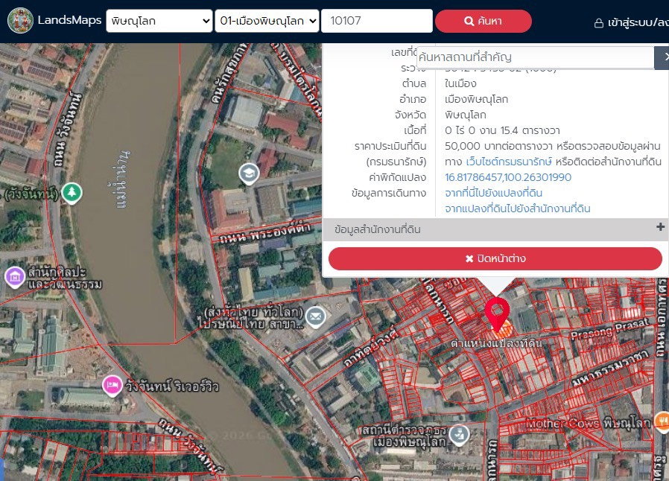Screen dimensions: 669x481
Task: Click the parcel coordinates link 16.81786457
Action: coord(508,177)
